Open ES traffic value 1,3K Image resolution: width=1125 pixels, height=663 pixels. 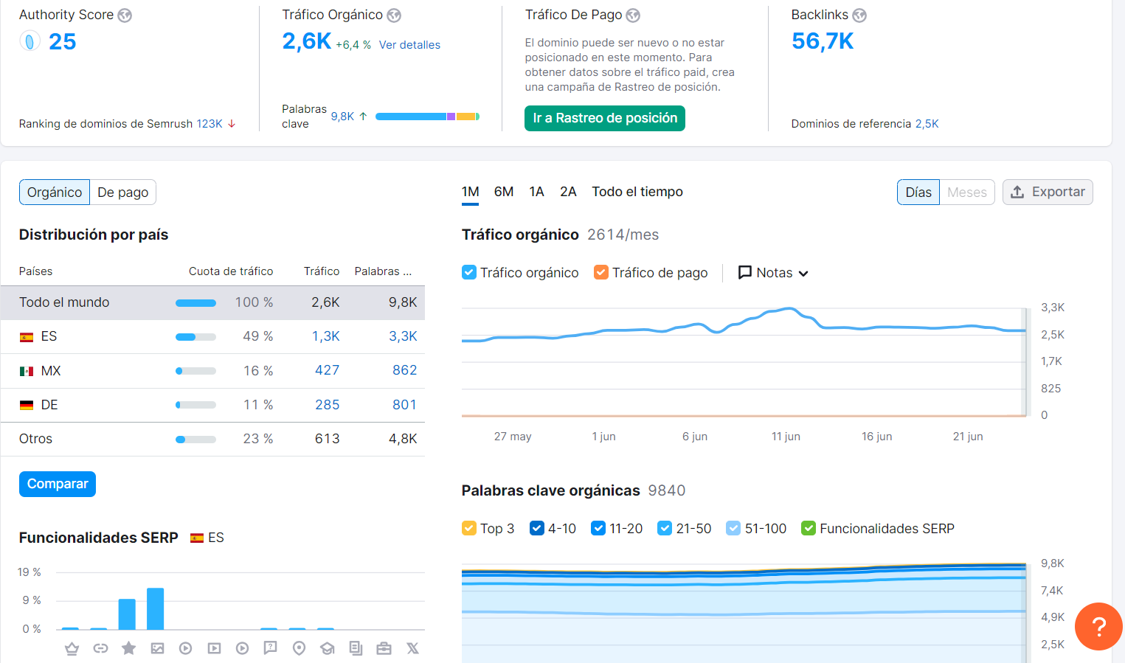tap(325, 336)
